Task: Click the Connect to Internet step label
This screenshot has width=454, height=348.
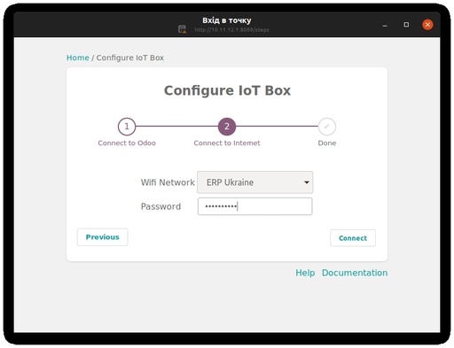Action: pyautogui.click(x=227, y=143)
